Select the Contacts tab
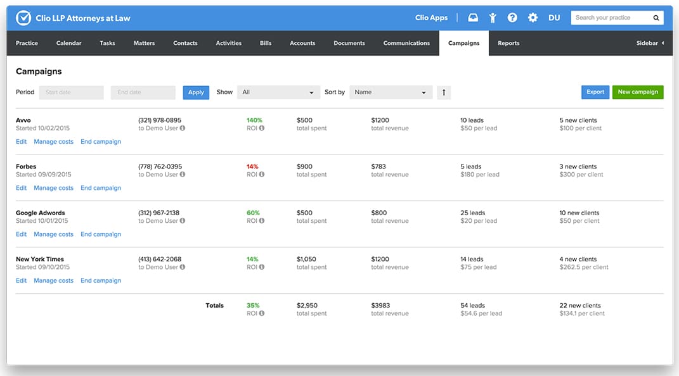Screen dimensions: 679x376 coord(185,43)
